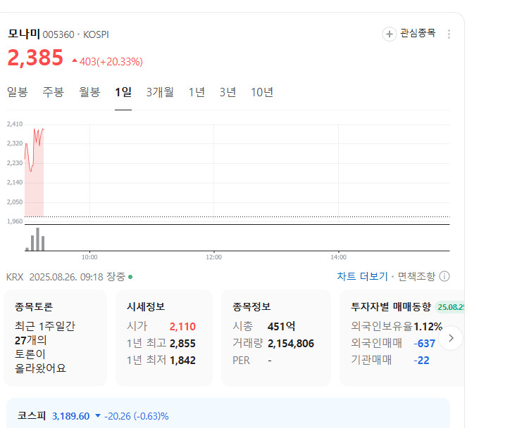Select the 1일 chart tab
This screenshot has height=428, width=517.
(x=123, y=92)
